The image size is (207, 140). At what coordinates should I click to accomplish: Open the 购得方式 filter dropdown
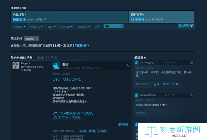pos(37,27)
